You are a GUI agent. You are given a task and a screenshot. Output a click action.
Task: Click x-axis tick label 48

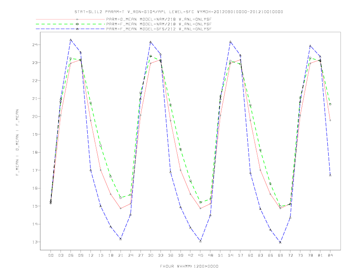[x=210, y=255]
